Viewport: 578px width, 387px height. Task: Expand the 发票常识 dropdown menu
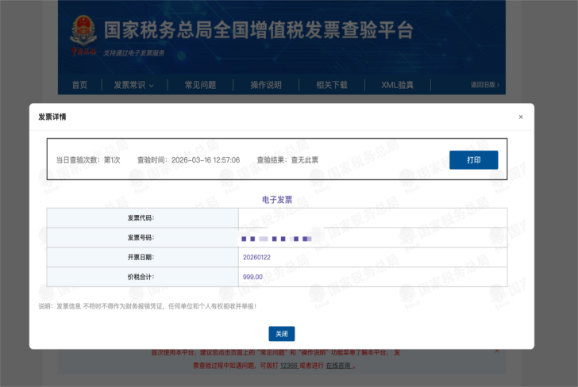click(133, 85)
